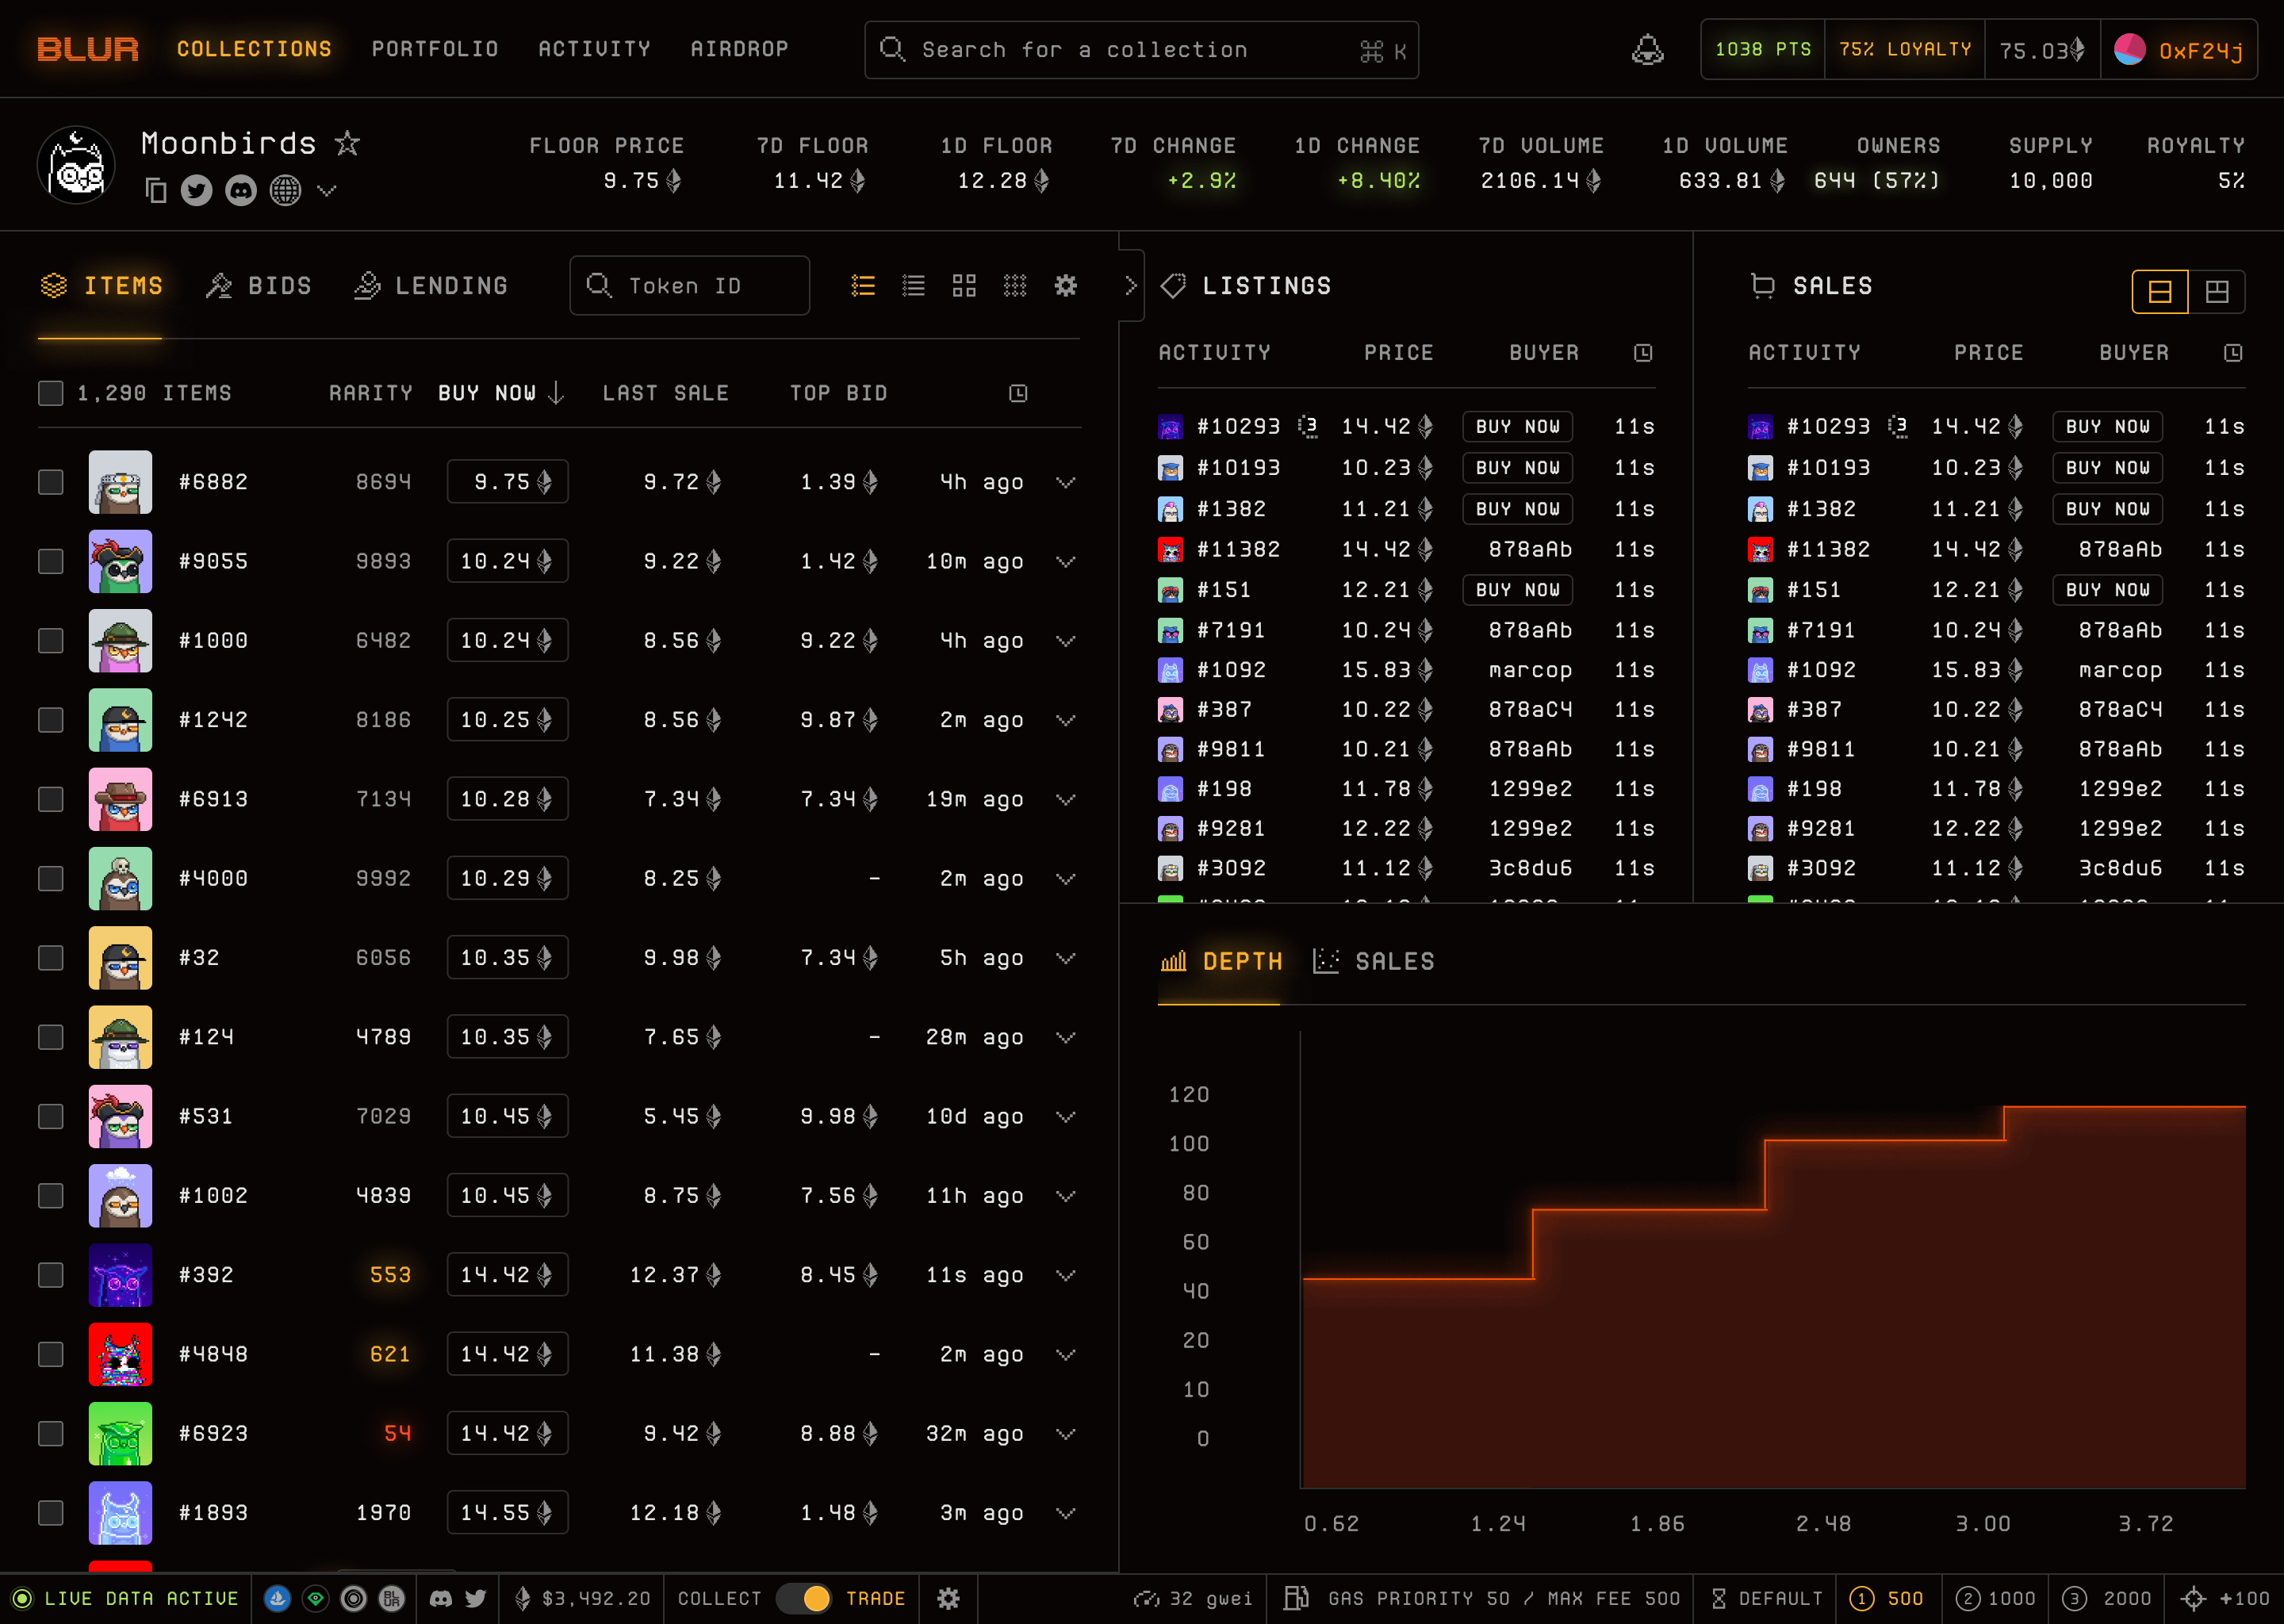This screenshot has height=1624, width=2284.
Task: Open the bottom bar Discord icon
Action: pos(440,1598)
